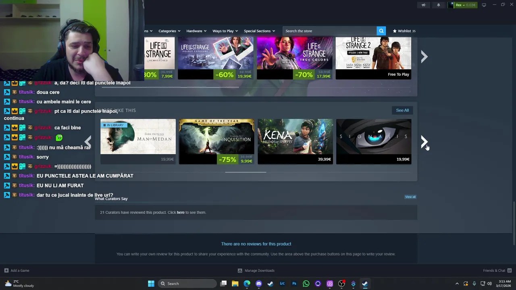516x290 pixels.
Task: Open Friends & Chat panel
Action: 497,271
